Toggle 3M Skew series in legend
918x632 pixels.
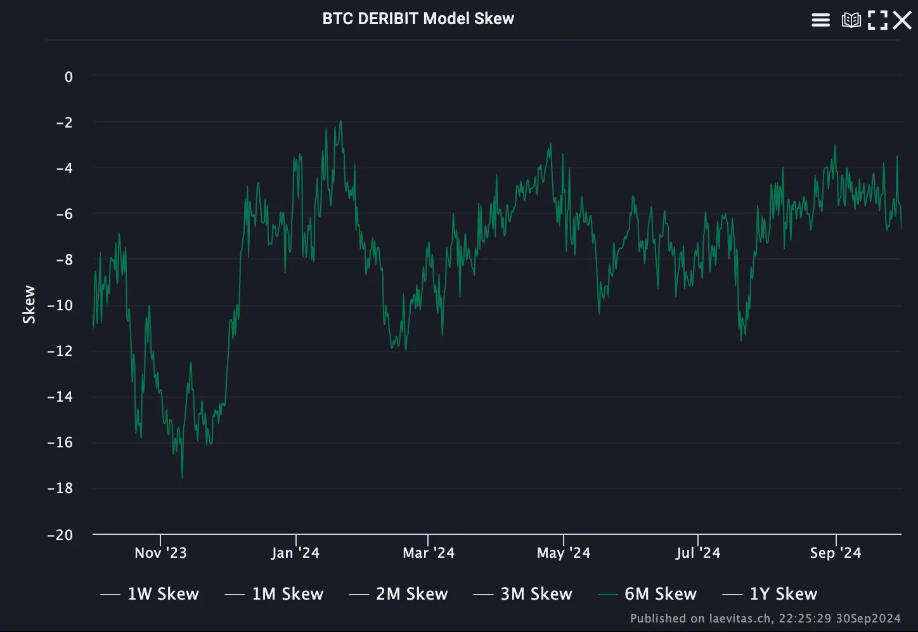tap(523, 594)
